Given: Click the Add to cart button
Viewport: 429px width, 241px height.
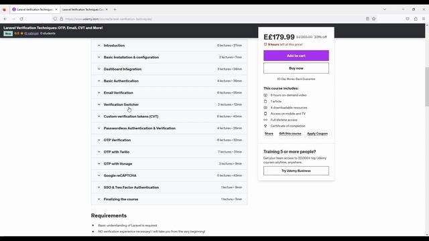Looking at the screenshot, I should click(x=296, y=56).
